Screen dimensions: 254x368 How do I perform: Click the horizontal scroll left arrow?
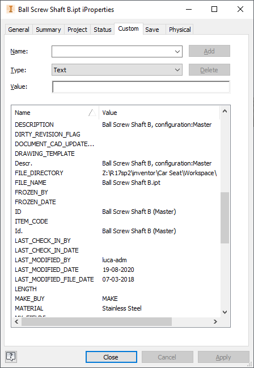tap(16, 322)
